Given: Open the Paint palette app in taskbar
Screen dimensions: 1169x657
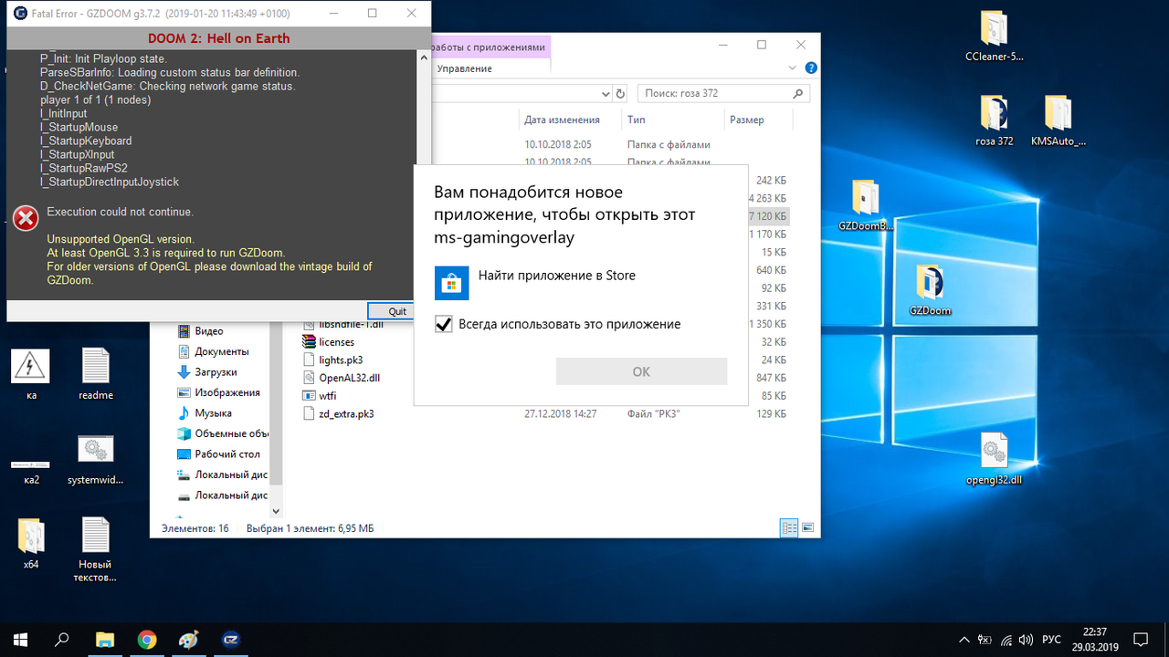Looking at the screenshot, I should point(189,640).
